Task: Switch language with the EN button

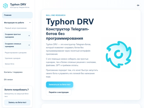Action: [138, 5]
